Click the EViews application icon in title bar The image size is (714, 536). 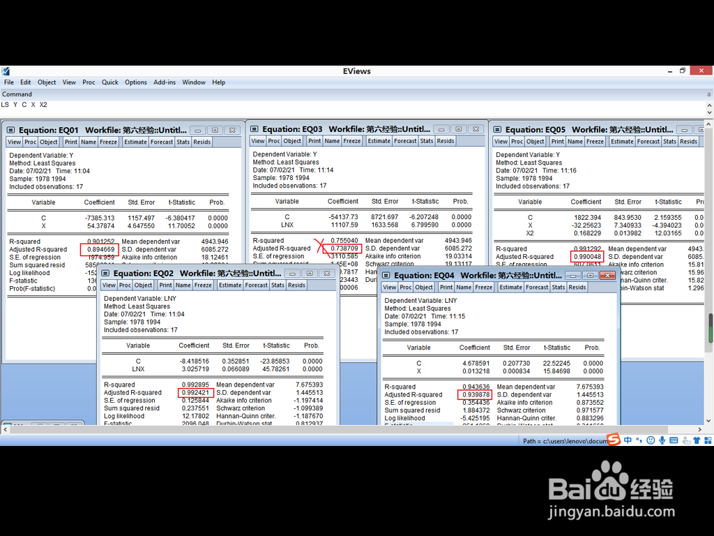click(5, 71)
